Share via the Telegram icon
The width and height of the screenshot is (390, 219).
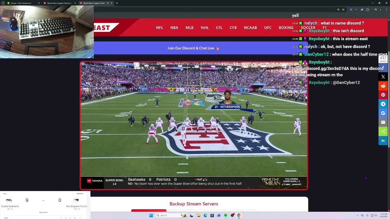[x=383, y=104]
